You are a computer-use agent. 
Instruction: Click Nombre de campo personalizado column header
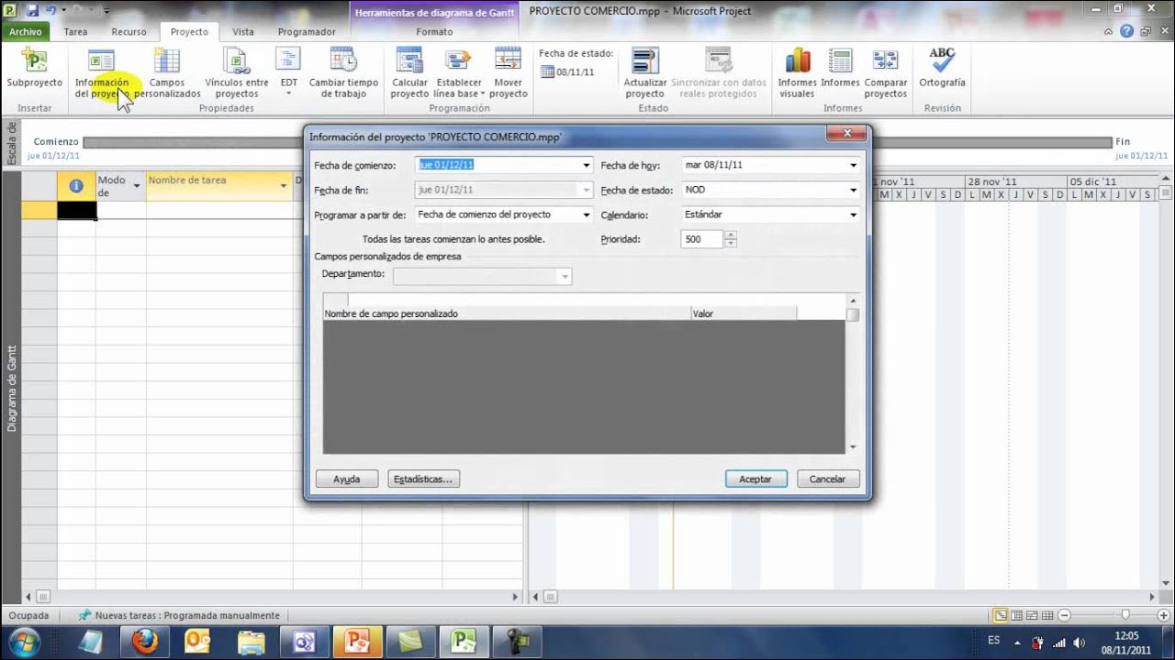click(x=507, y=313)
